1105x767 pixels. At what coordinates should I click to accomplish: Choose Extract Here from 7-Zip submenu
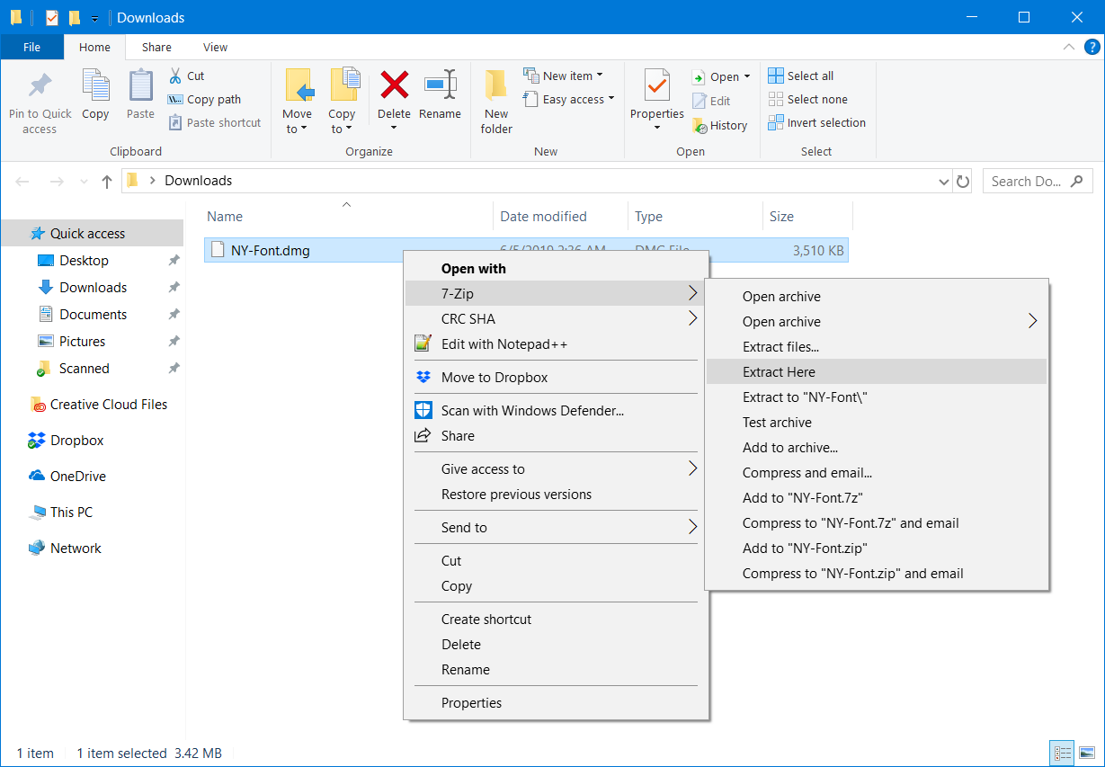pos(779,372)
